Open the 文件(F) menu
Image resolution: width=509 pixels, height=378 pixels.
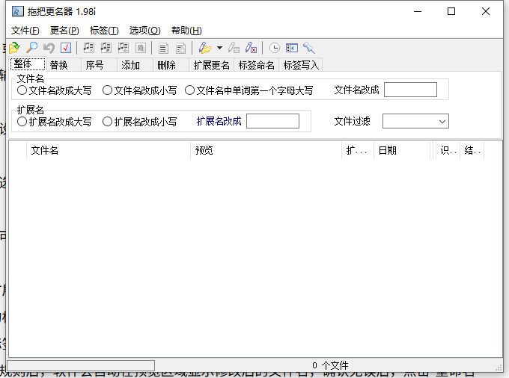click(25, 31)
